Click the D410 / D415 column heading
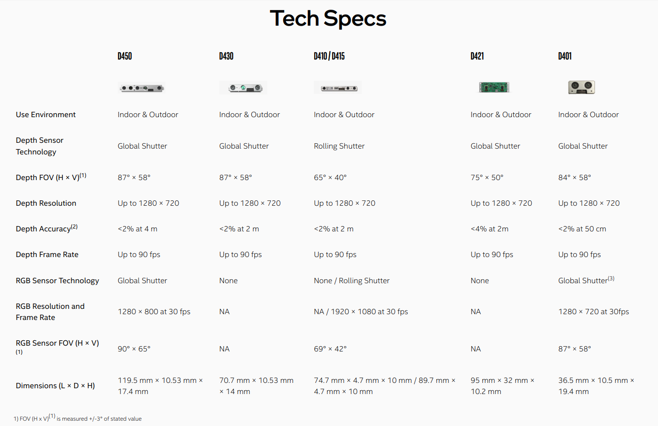 pyautogui.click(x=329, y=56)
